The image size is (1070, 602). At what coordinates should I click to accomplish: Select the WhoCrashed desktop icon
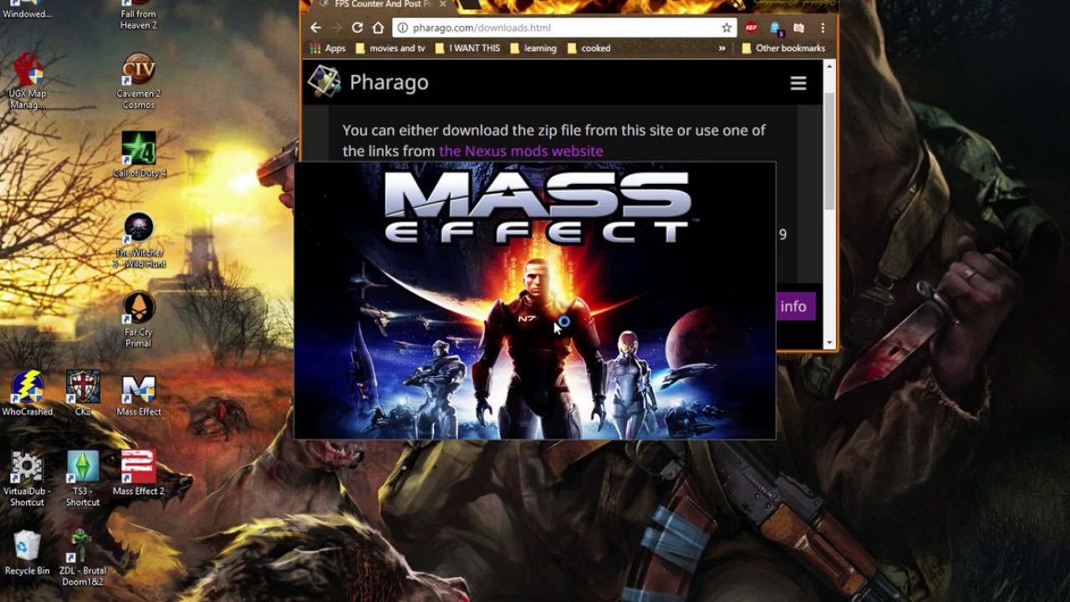[x=27, y=393]
